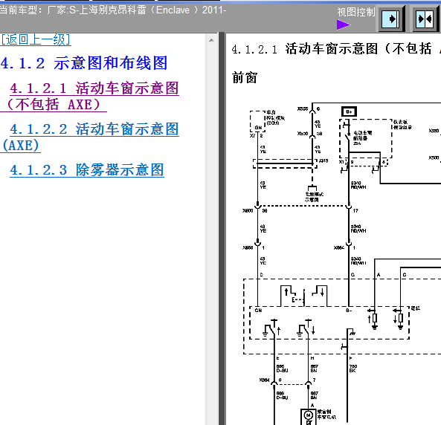441x425 pixels.
Task: Click the motor M symbol in diagram
Action: [x=308, y=415]
